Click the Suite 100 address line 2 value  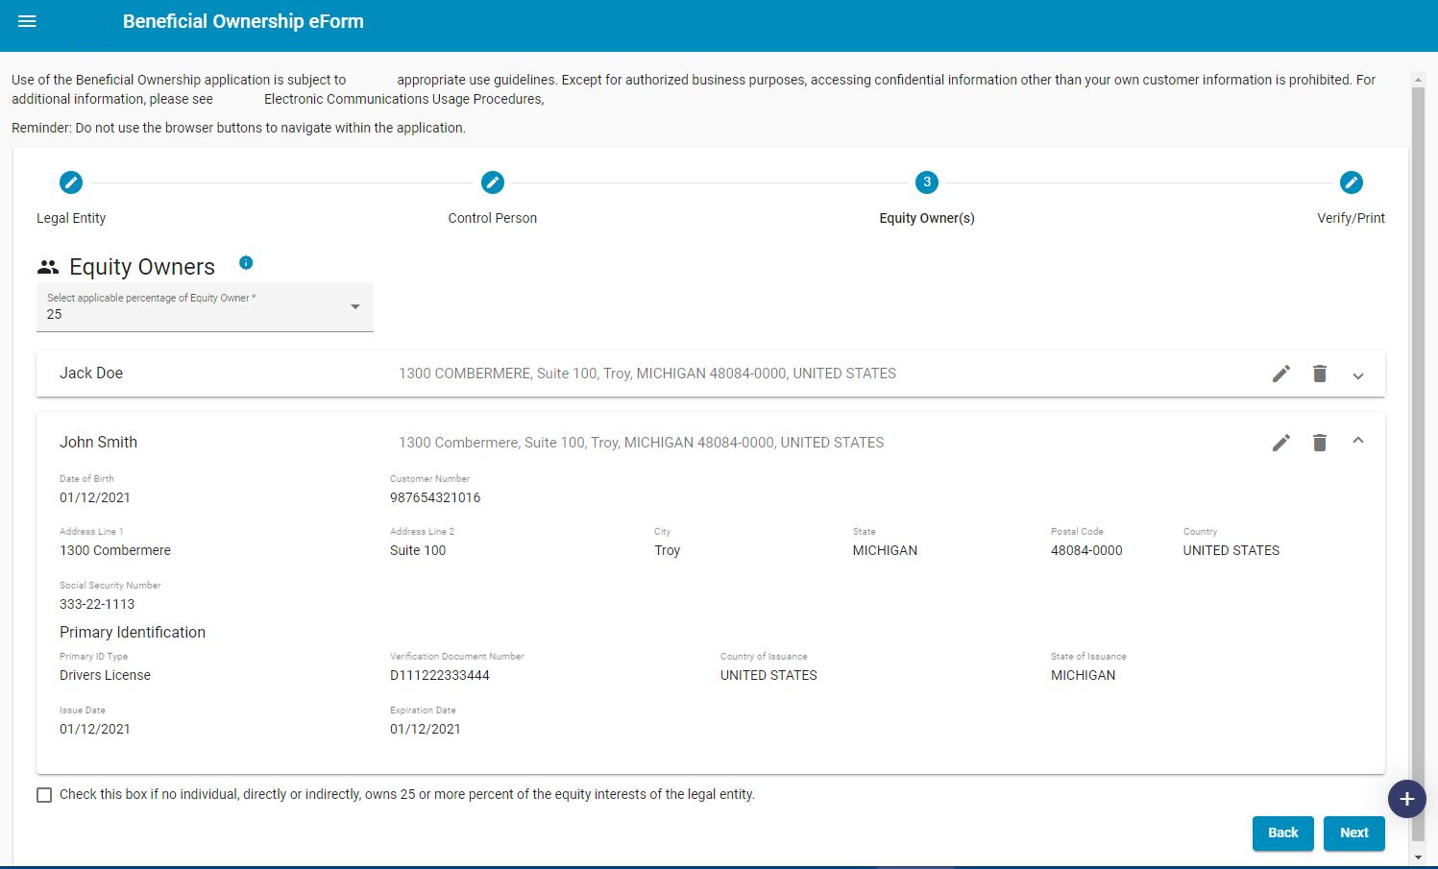tap(418, 550)
